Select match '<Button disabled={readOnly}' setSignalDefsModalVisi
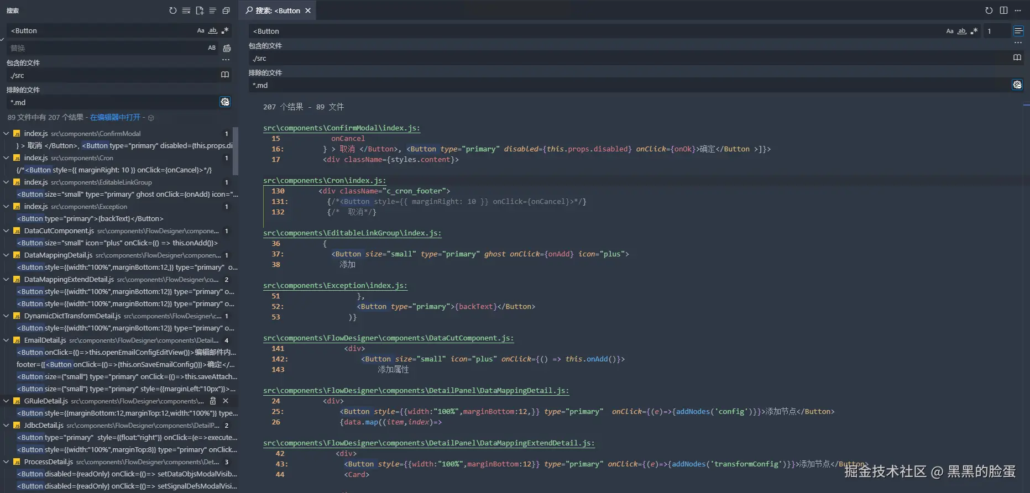 point(127,486)
